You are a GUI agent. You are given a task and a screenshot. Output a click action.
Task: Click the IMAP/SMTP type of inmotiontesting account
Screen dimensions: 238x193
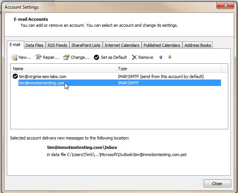pos(128,83)
